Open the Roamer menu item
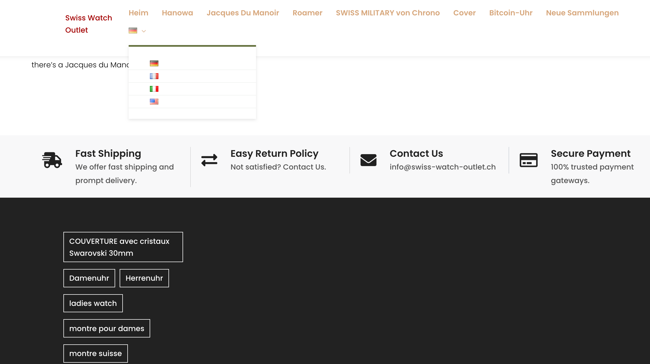Viewport: 650px width, 364px height. coord(307,13)
